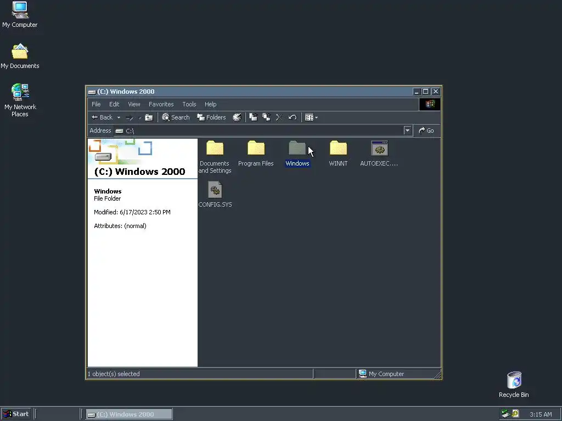562x421 pixels.
Task: Delete selected item with X icon
Action: point(279,117)
